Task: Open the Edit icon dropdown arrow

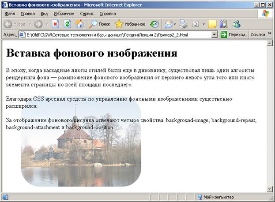Action: coord(203,24)
